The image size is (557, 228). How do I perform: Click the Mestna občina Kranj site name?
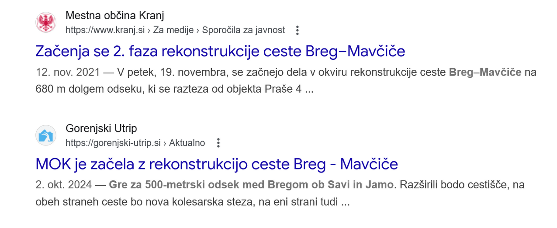(x=114, y=16)
